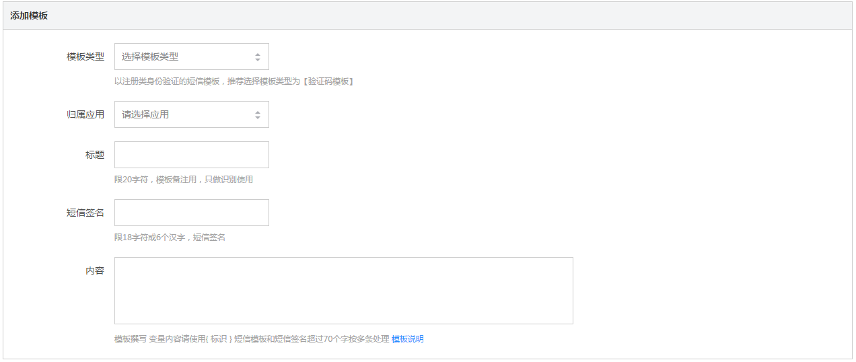
Task: Click the 标题 field label
Action: [x=95, y=155]
